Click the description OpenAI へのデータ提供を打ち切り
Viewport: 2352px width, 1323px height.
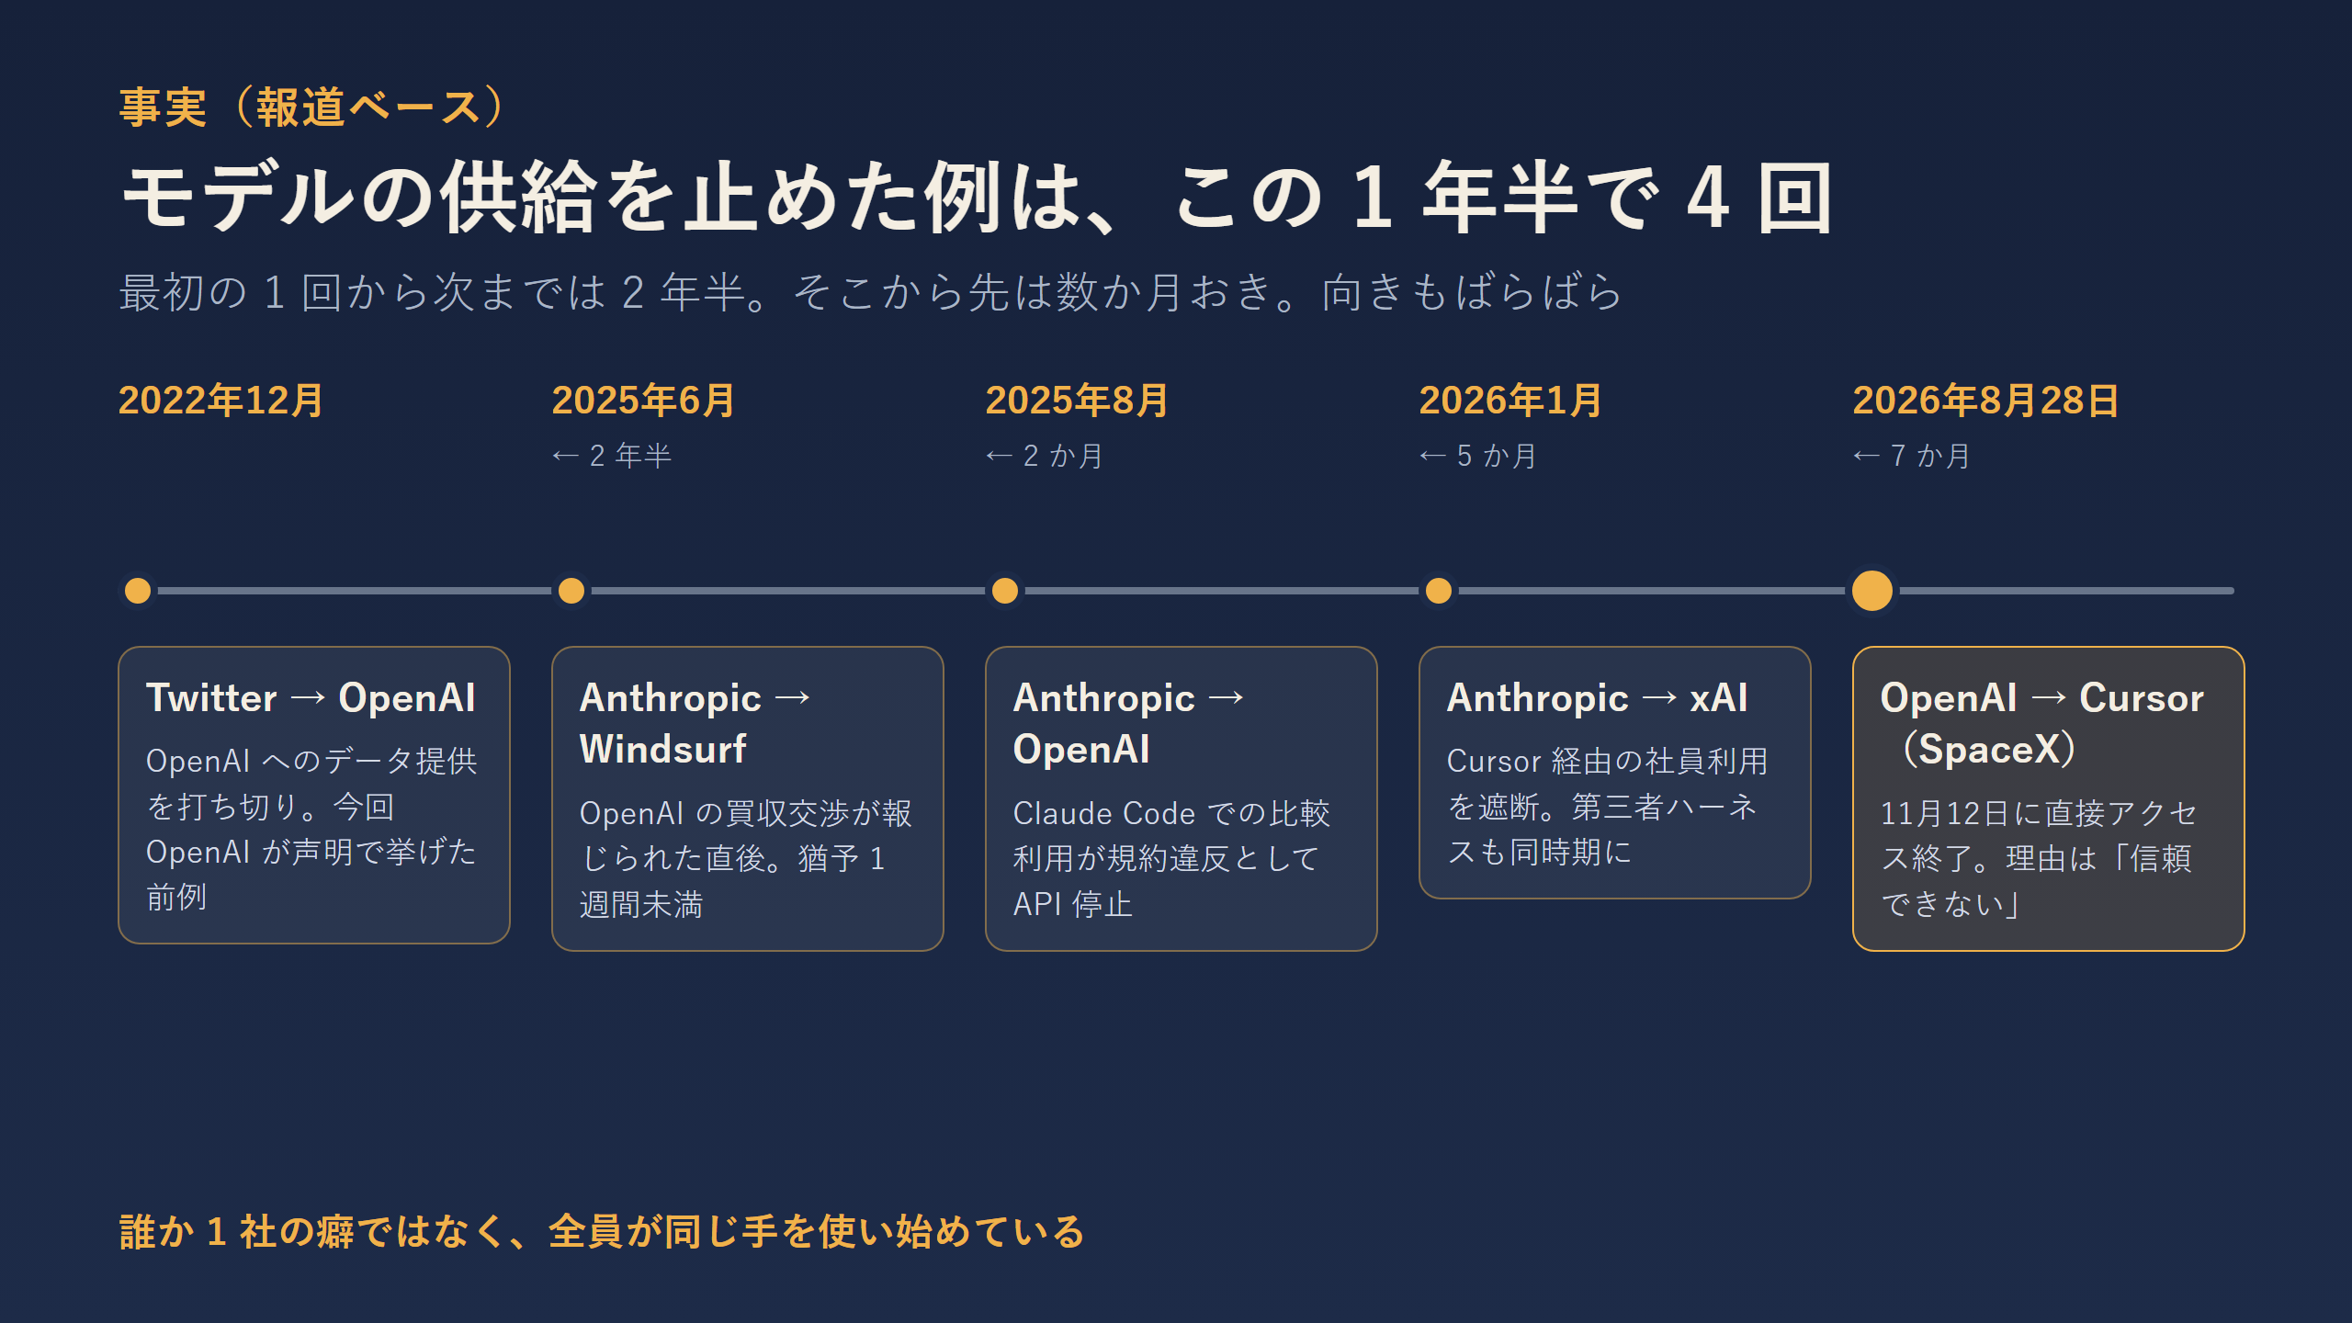coord(311,829)
